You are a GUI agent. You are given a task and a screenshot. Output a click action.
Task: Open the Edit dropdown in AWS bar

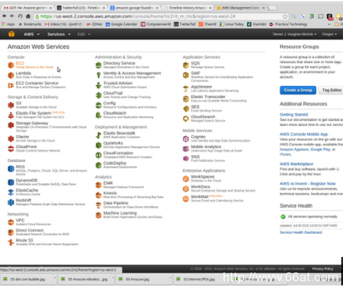pyautogui.click(x=84, y=34)
